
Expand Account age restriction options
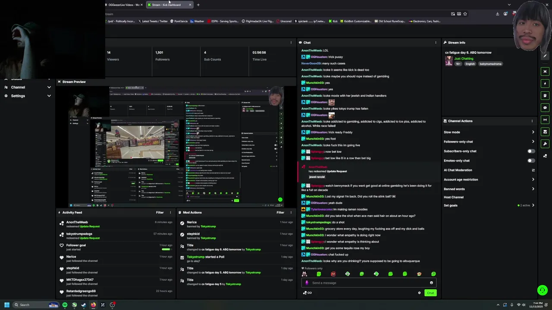(533, 180)
